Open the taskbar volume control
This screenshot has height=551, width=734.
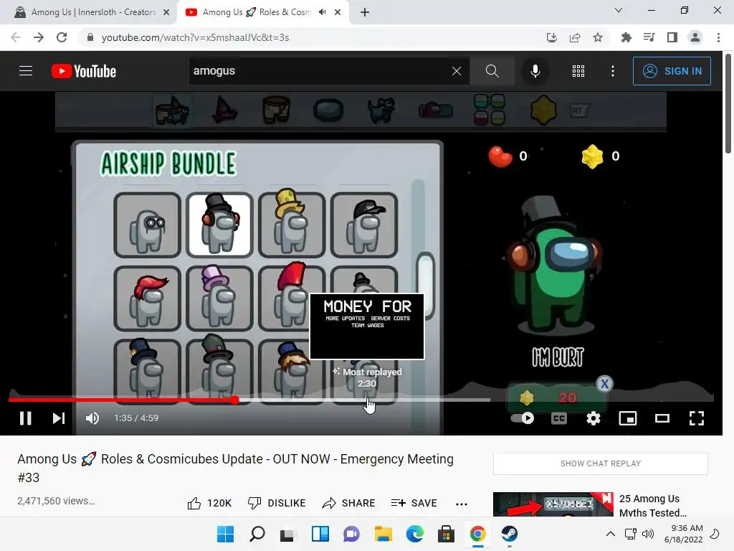(648, 534)
